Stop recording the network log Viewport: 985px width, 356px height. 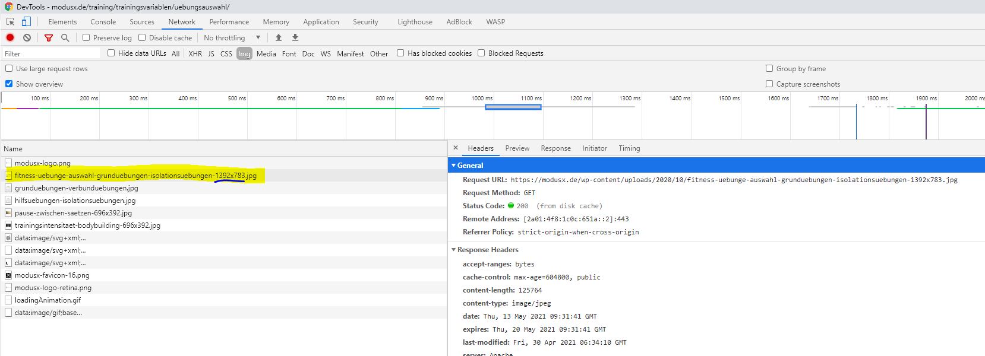[x=10, y=37]
